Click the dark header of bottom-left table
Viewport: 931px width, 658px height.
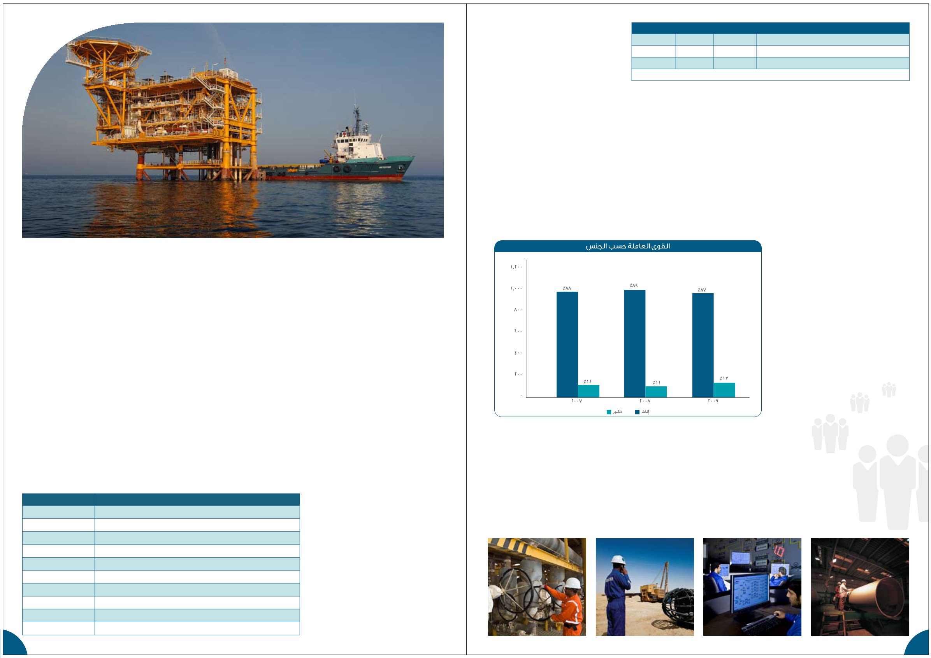coord(161,499)
